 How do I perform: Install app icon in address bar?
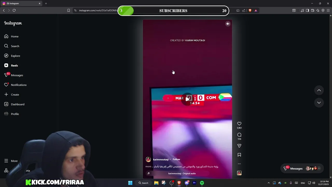click(x=238, y=10)
